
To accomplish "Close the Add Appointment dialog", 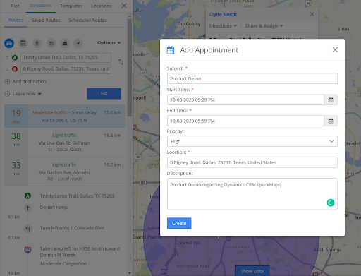I will pos(335,49).
